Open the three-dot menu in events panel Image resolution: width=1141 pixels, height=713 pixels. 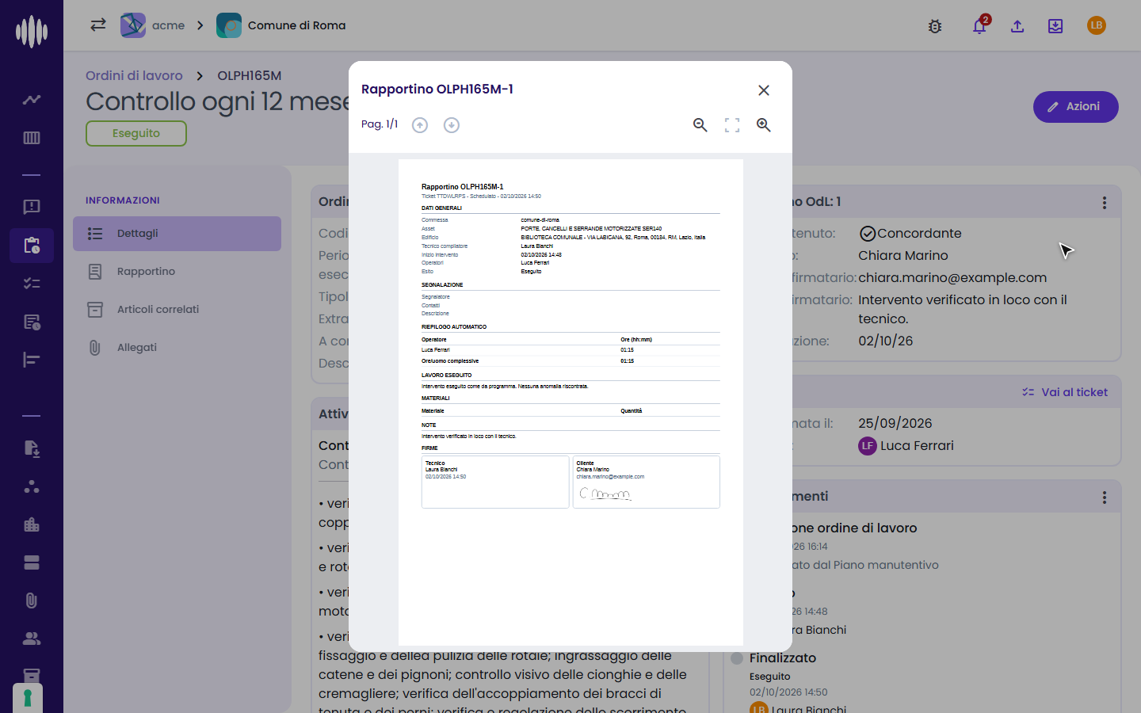[x=1105, y=498]
